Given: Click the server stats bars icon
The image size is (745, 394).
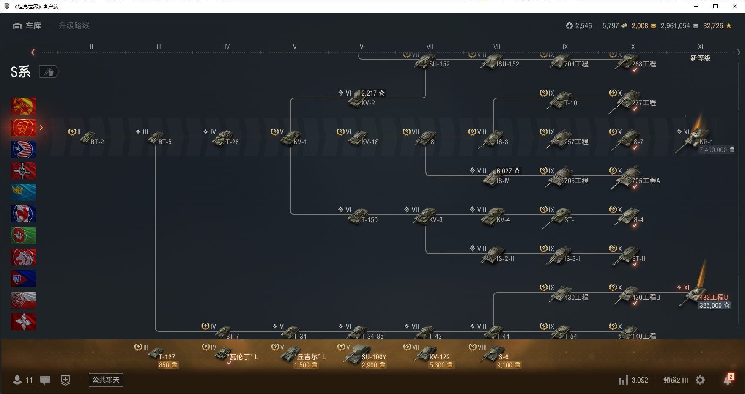Looking at the screenshot, I should click(623, 380).
